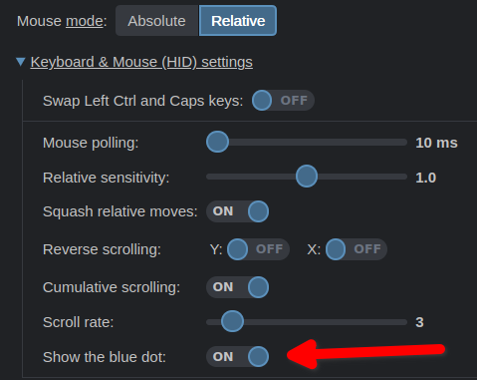
Task: Select Absolute mouse mode
Action: point(156,21)
